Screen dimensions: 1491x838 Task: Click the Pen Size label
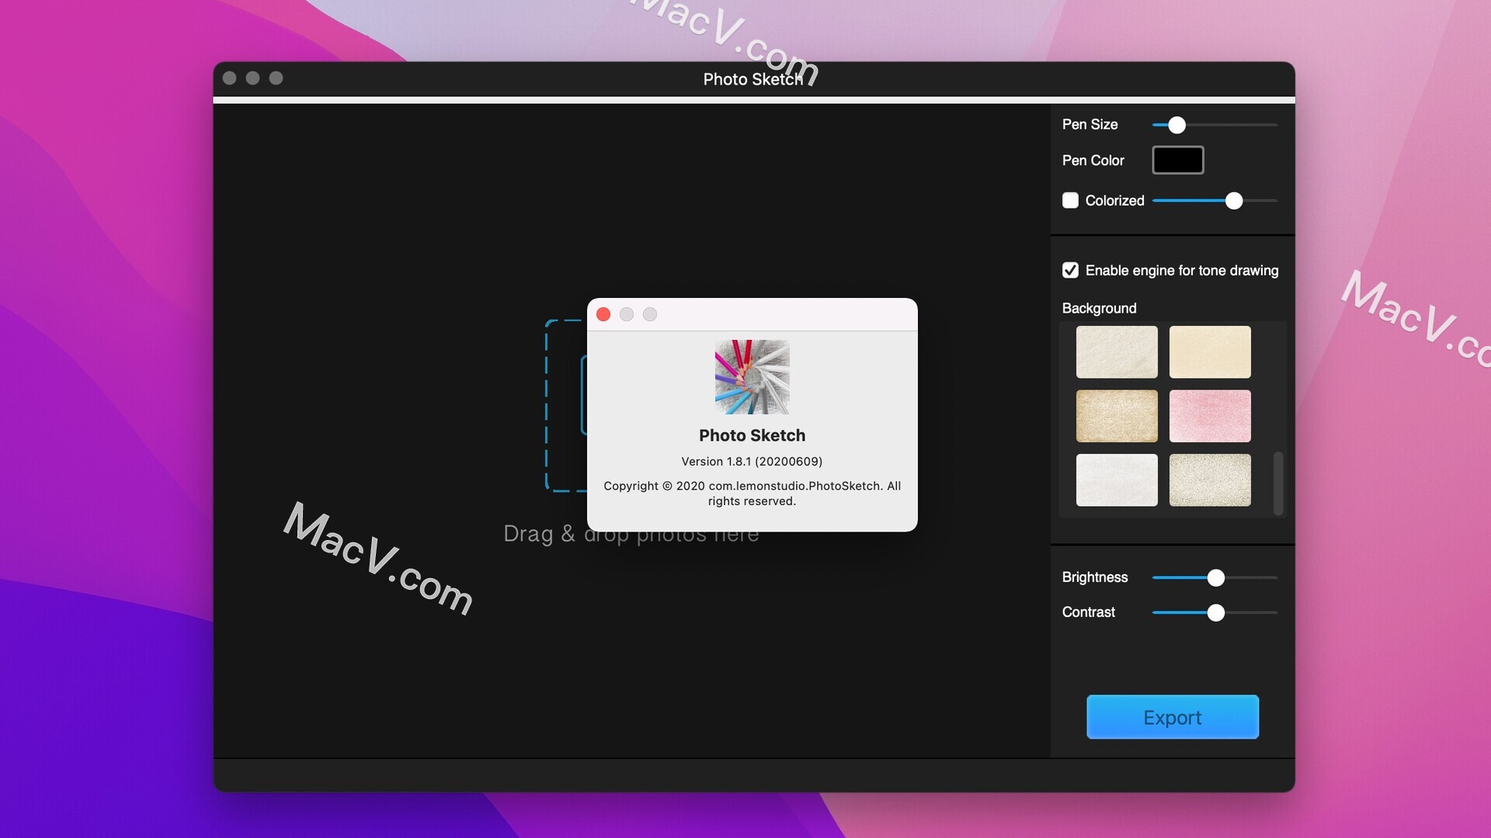click(1090, 124)
